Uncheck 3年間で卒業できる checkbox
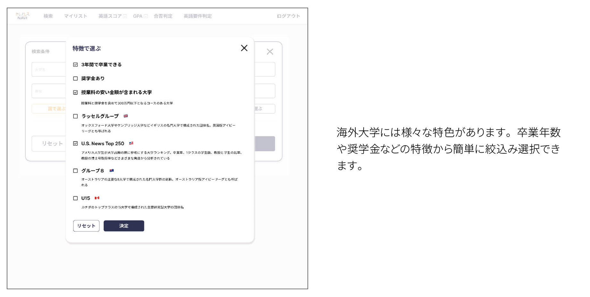590x297 pixels. point(75,65)
